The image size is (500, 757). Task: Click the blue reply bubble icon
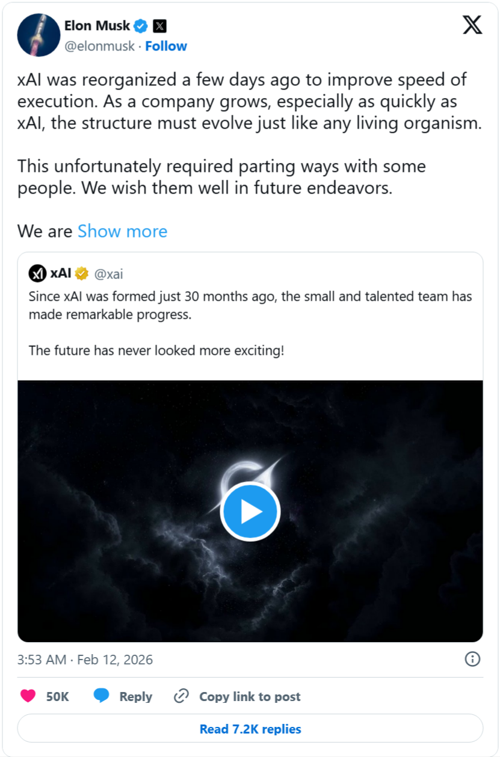point(102,696)
